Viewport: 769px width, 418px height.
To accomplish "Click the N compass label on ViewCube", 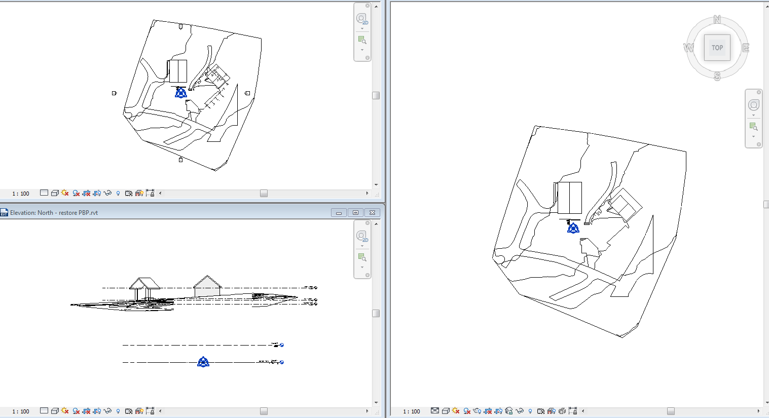I will pos(717,20).
